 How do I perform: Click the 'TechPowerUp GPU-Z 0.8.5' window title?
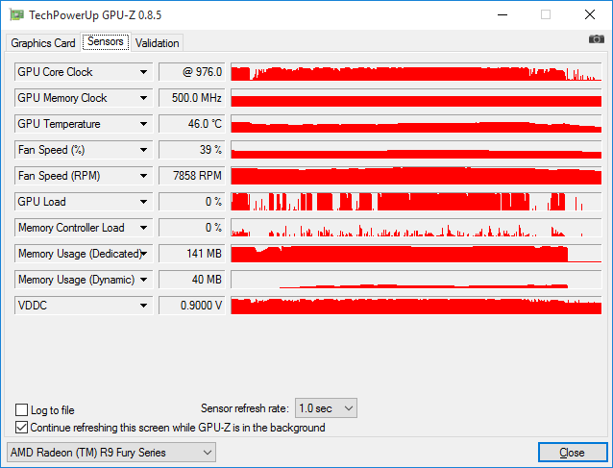[95, 15]
